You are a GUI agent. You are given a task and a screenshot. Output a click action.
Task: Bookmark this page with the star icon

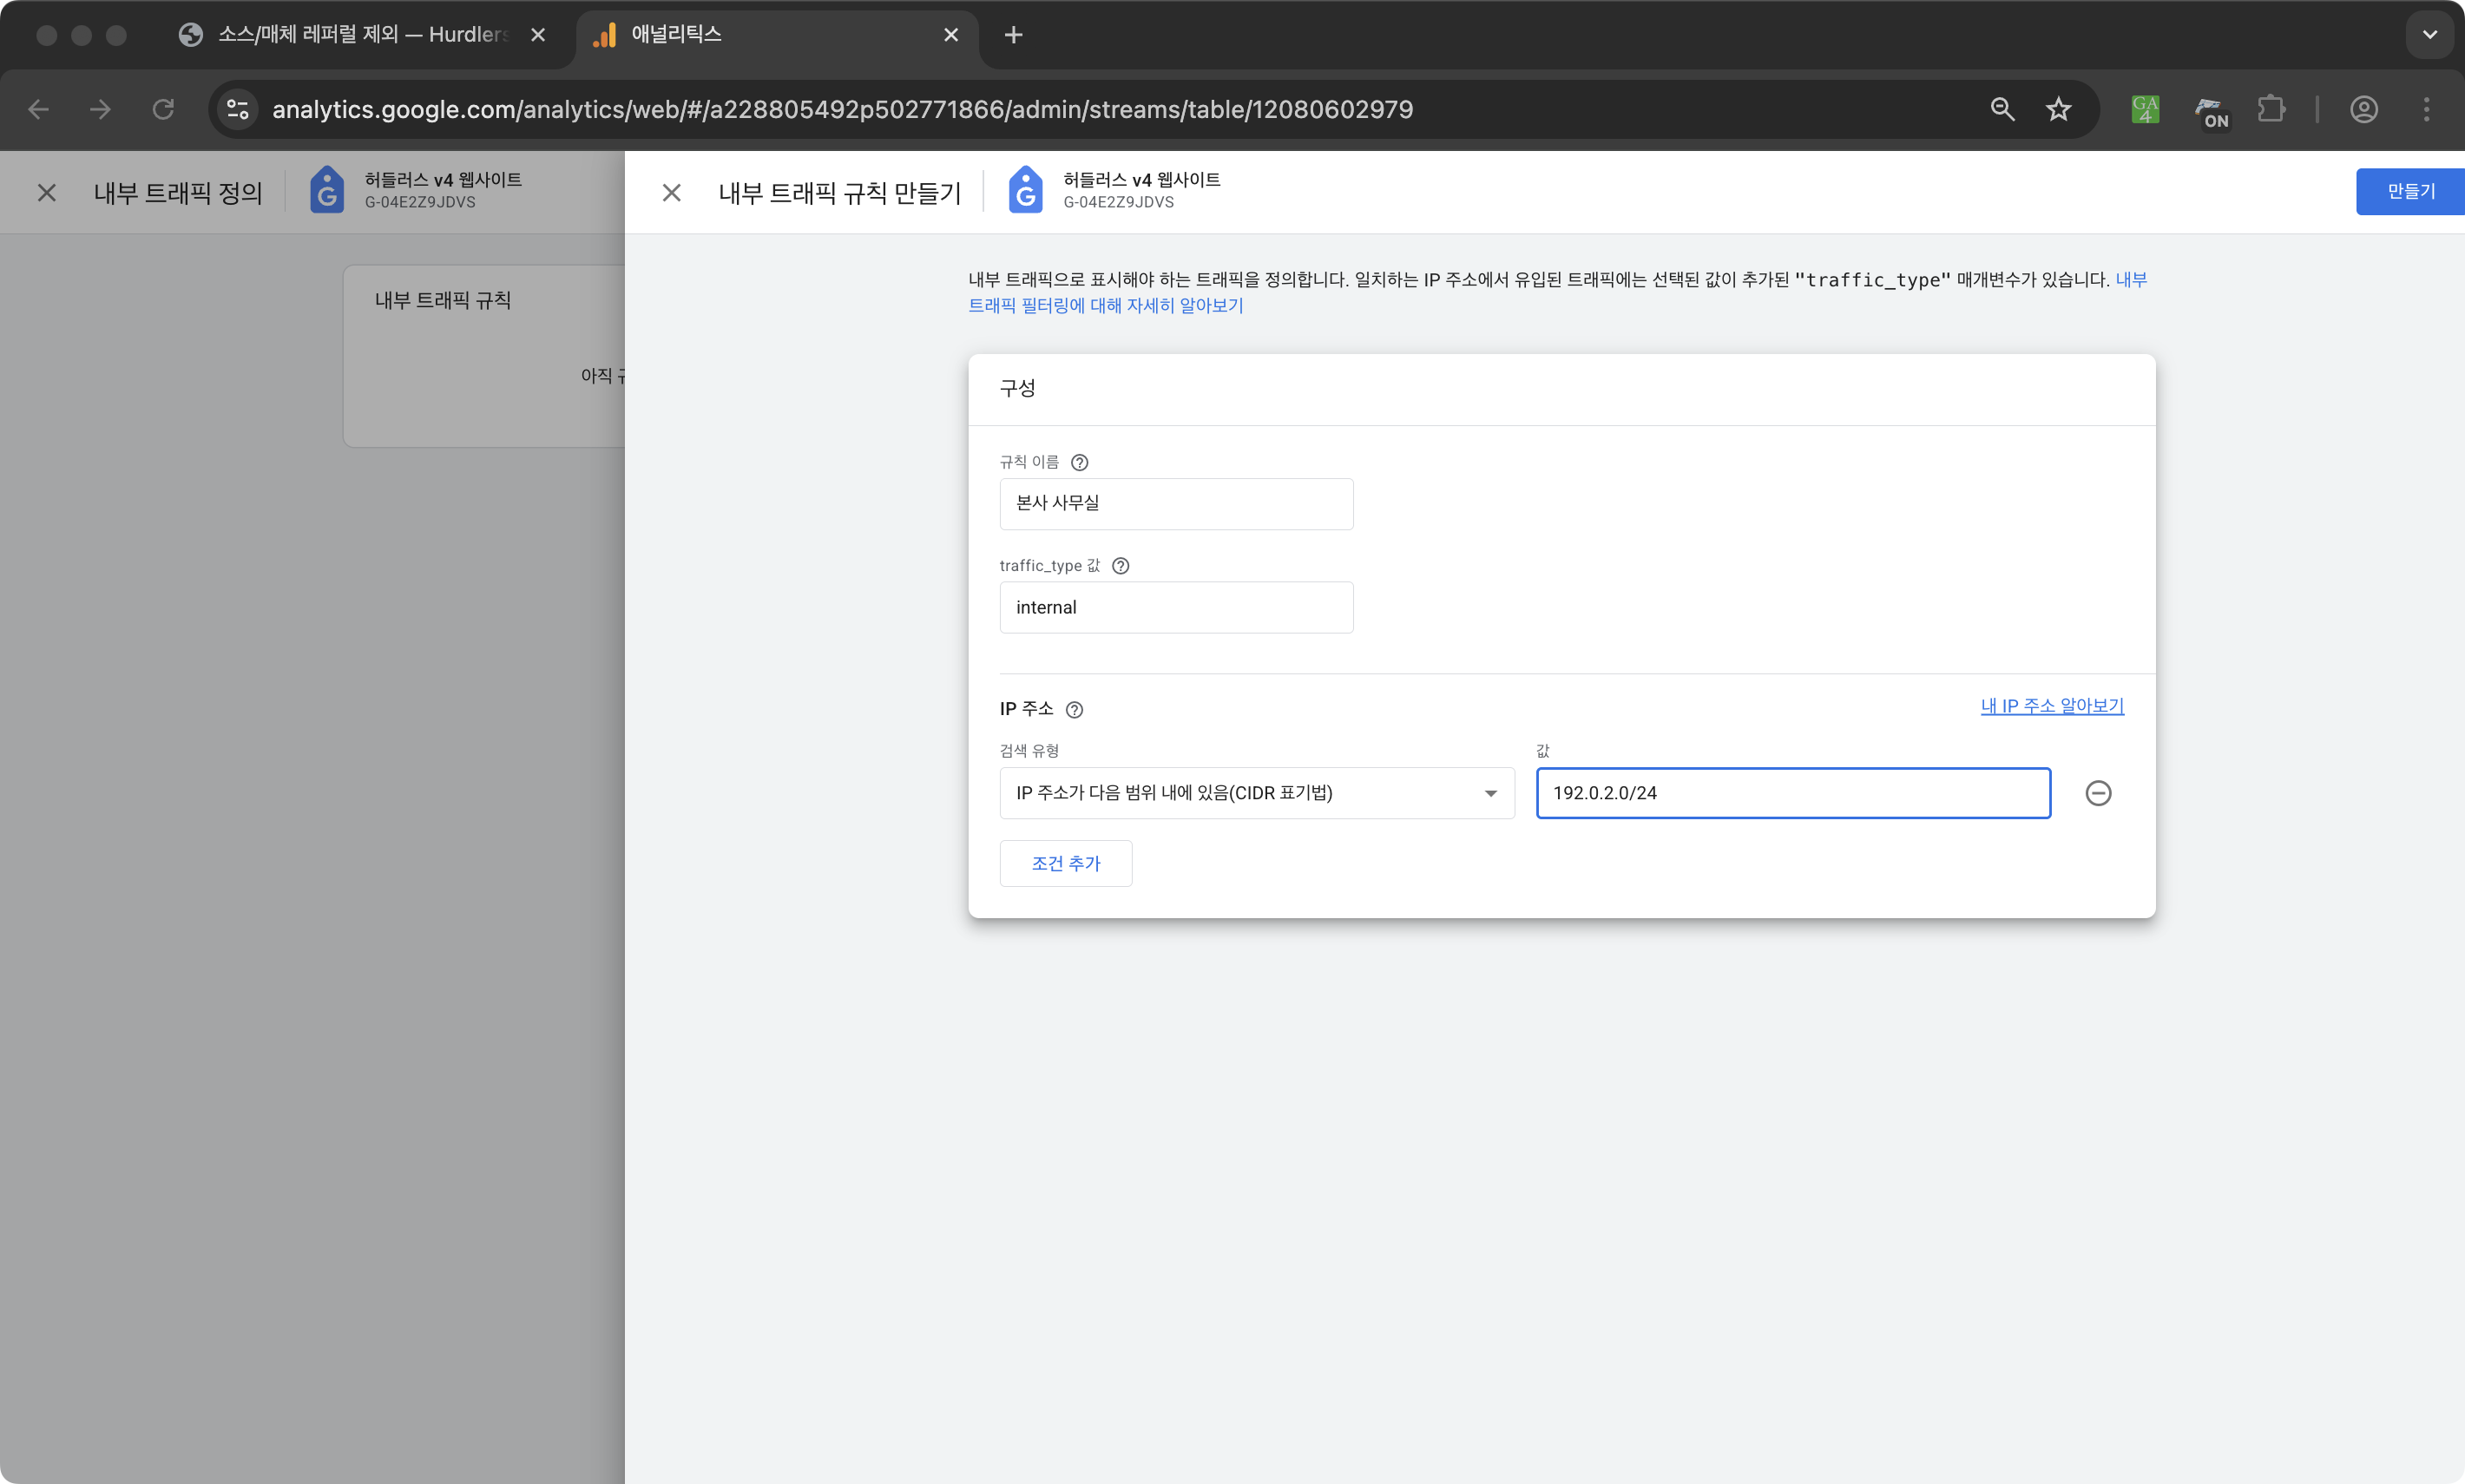tap(2058, 109)
